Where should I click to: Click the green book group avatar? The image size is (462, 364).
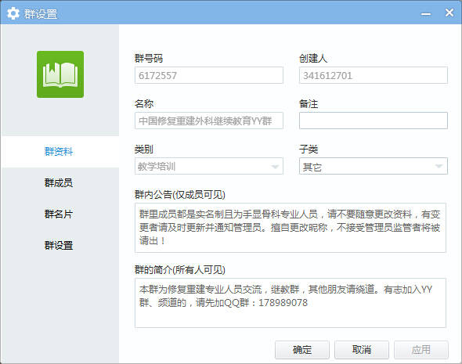60,74
